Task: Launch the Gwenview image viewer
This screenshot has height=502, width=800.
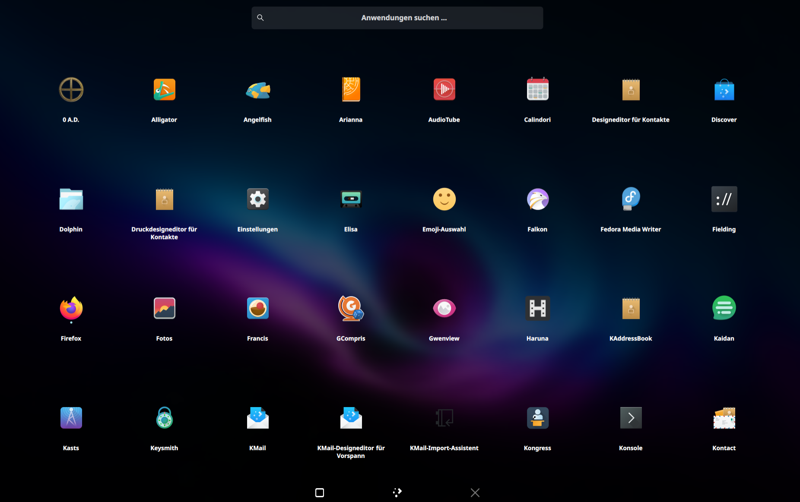Action: pos(444,308)
